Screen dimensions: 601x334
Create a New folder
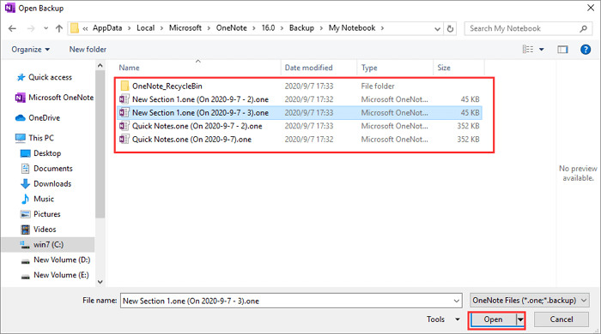88,50
